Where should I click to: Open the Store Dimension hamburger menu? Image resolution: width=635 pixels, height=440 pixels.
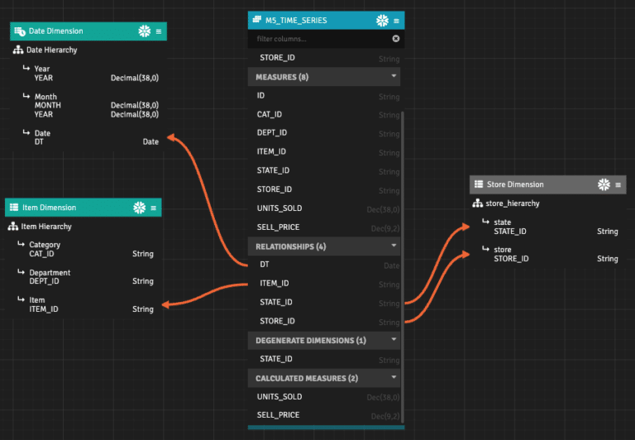click(x=619, y=184)
